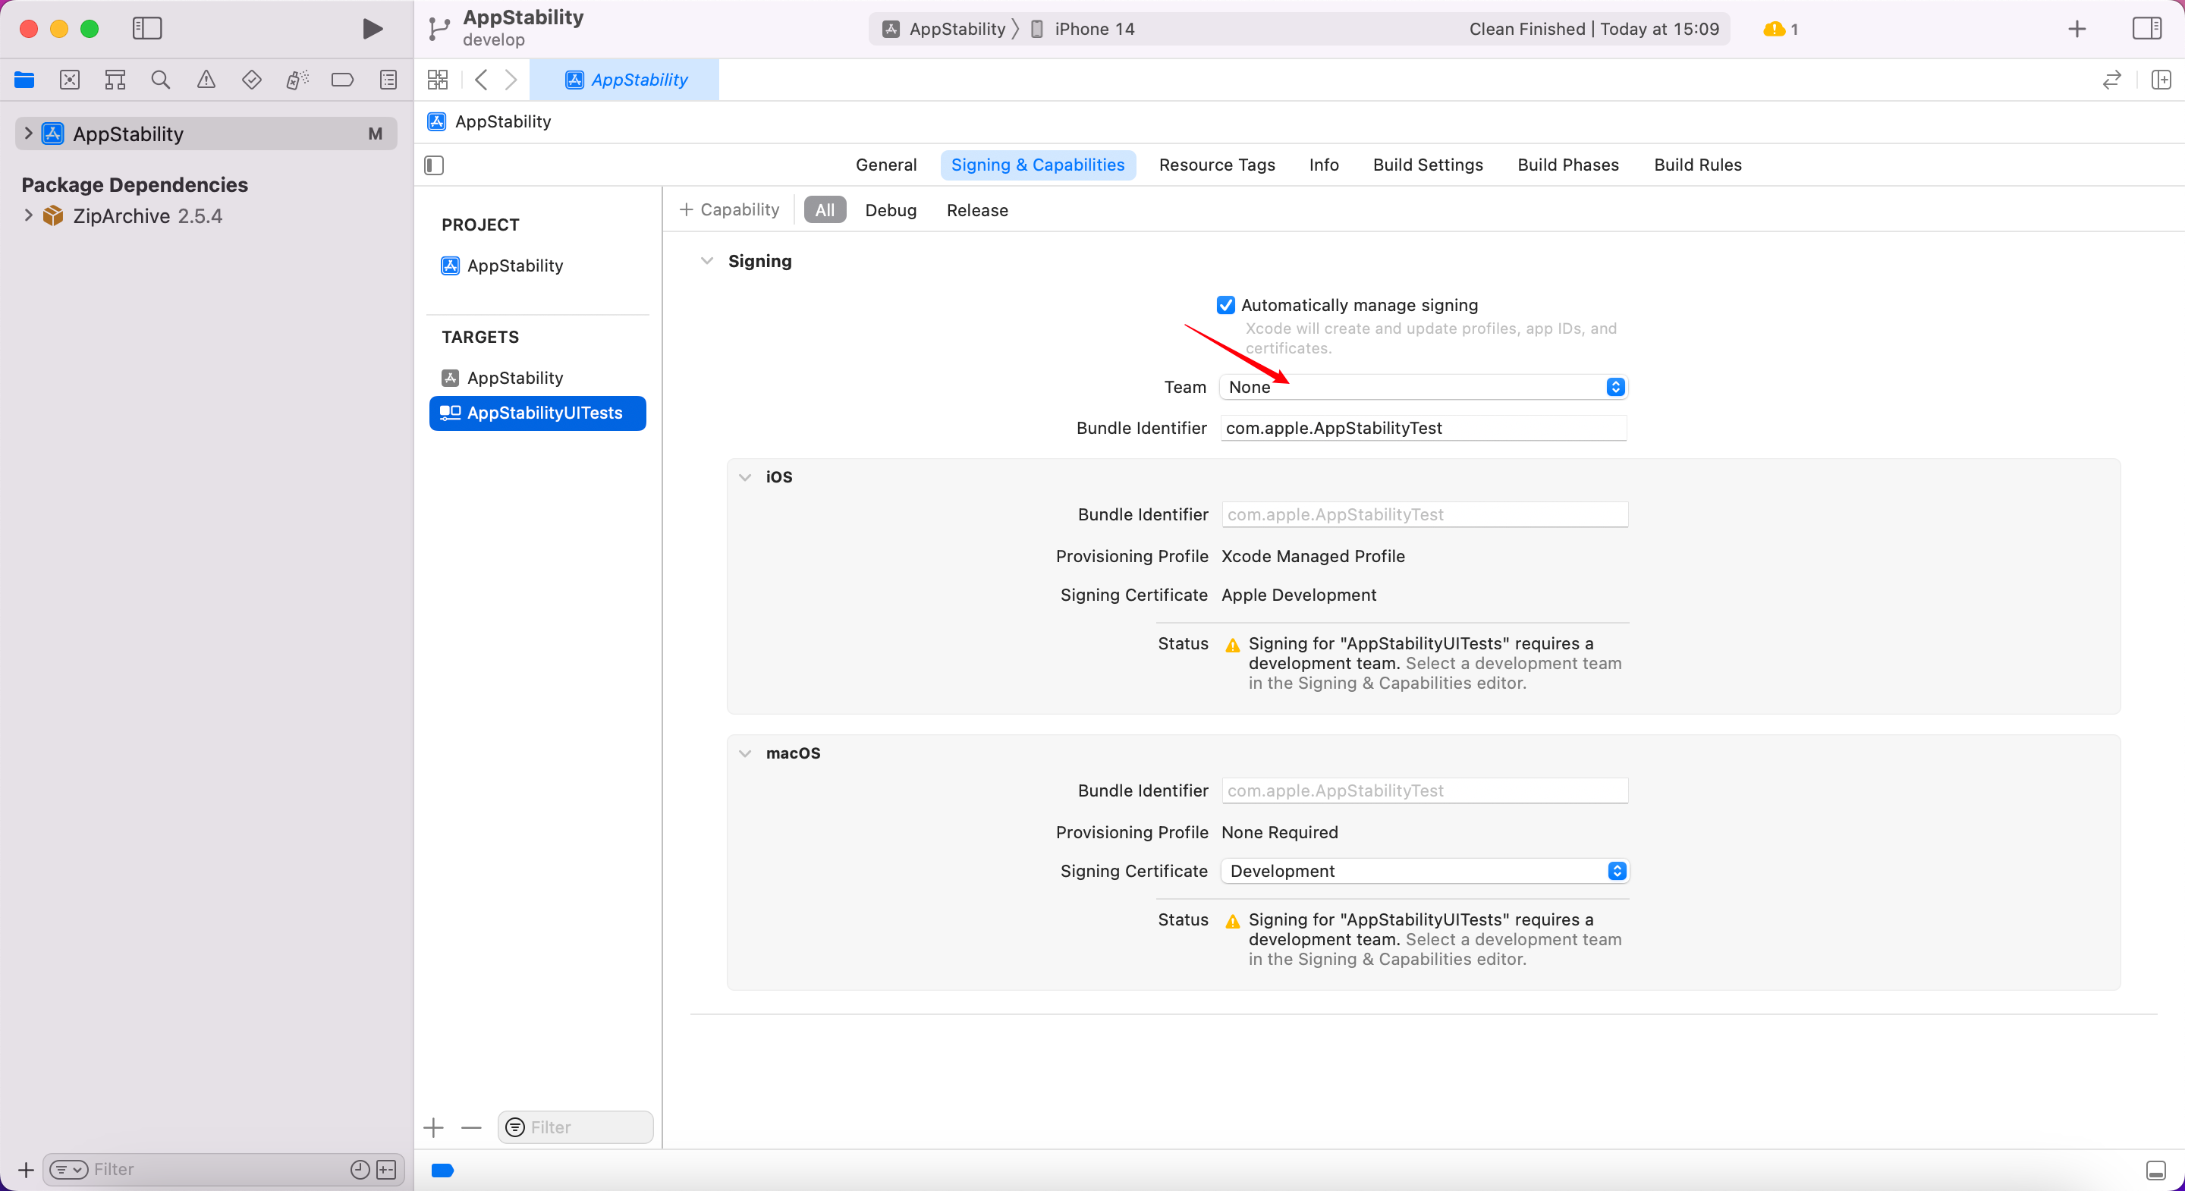
Task: Switch to Build Settings tab
Action: (x=1428, y=165)
